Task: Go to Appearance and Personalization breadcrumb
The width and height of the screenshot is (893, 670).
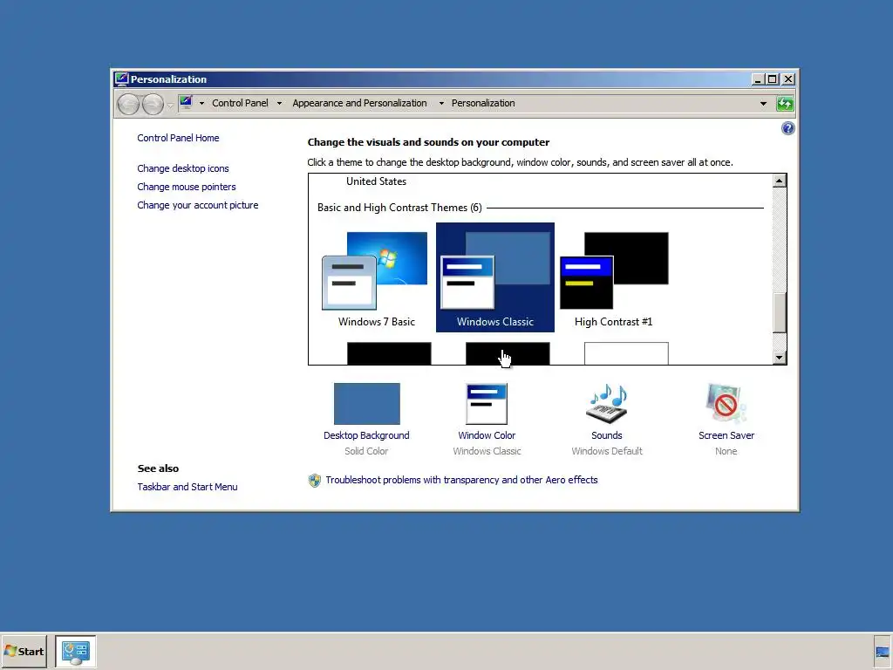Action: pos(359,103)
